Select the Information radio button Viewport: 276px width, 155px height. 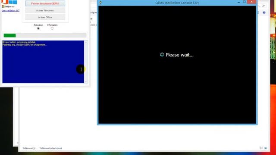[x=52, y=28]
